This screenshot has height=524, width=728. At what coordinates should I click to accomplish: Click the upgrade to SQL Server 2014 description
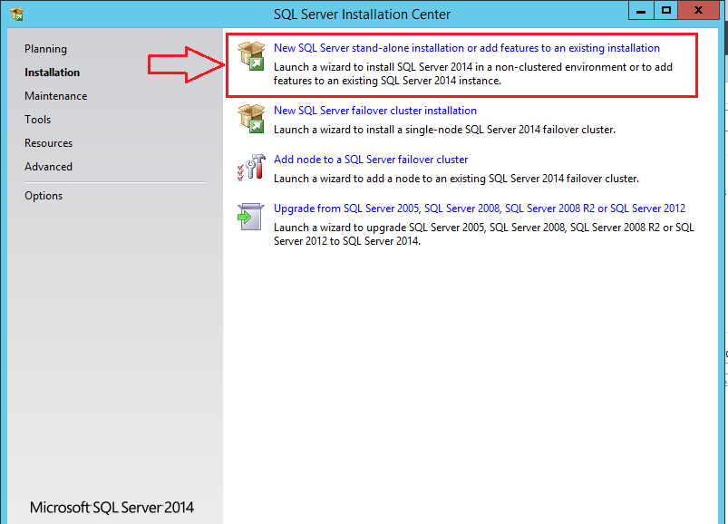(484, 235)
